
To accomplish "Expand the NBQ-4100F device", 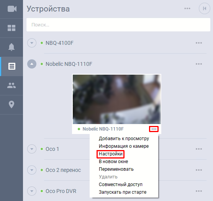I will [32, 43].
